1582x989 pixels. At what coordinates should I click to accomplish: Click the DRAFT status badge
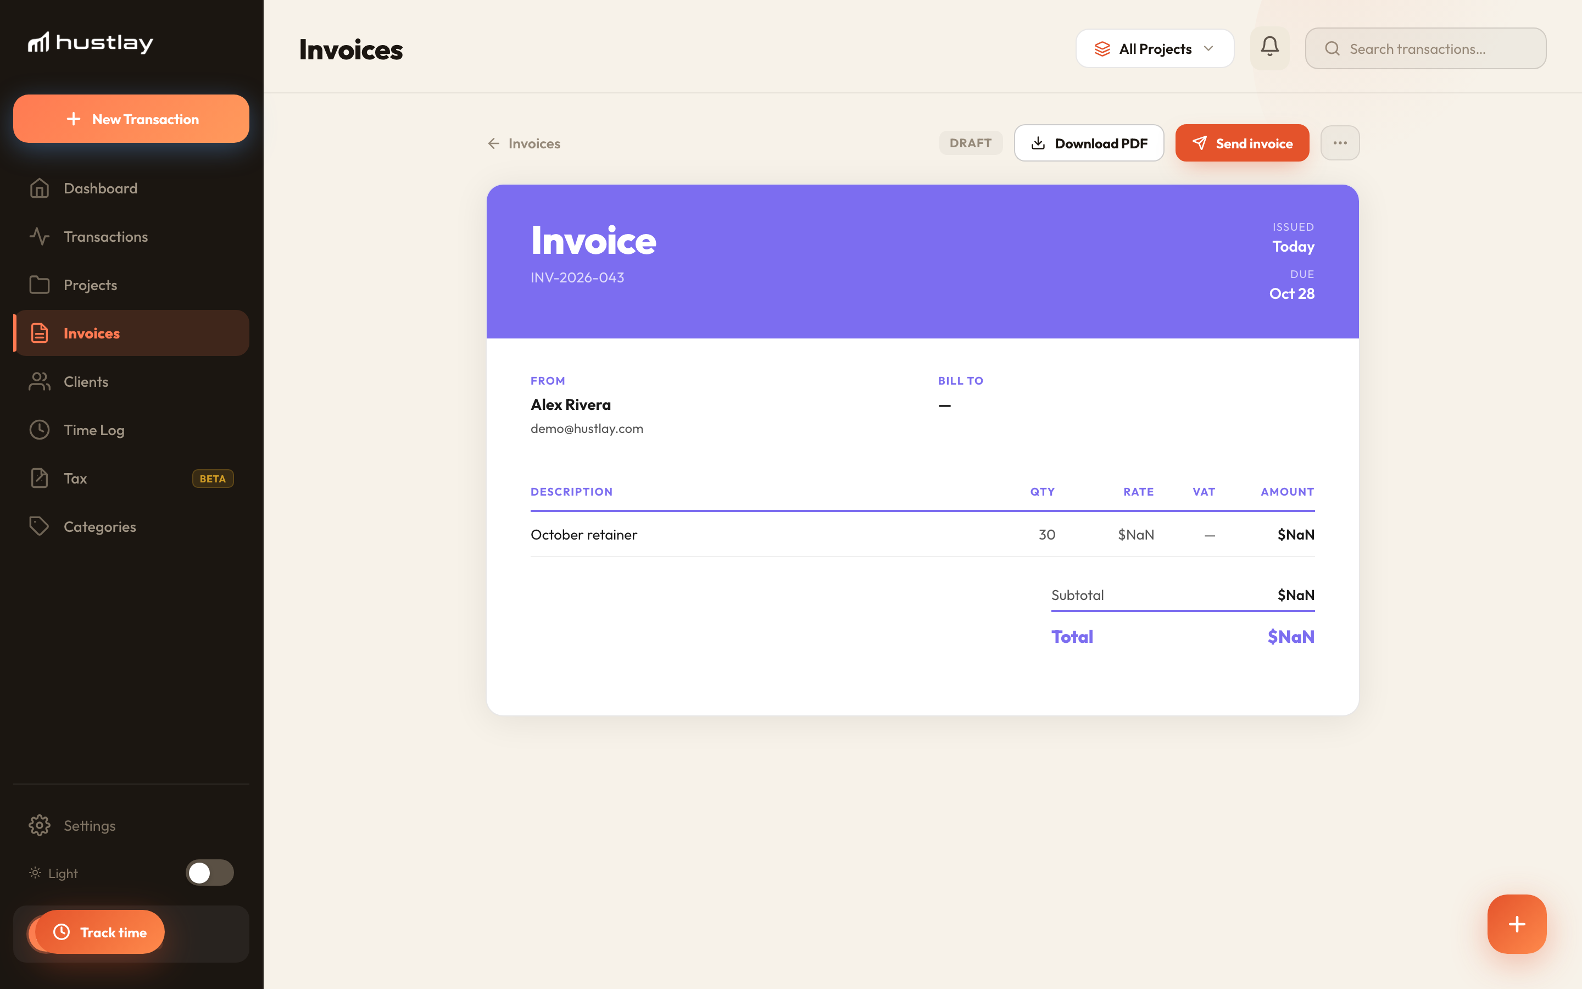(x=971, y=143)
